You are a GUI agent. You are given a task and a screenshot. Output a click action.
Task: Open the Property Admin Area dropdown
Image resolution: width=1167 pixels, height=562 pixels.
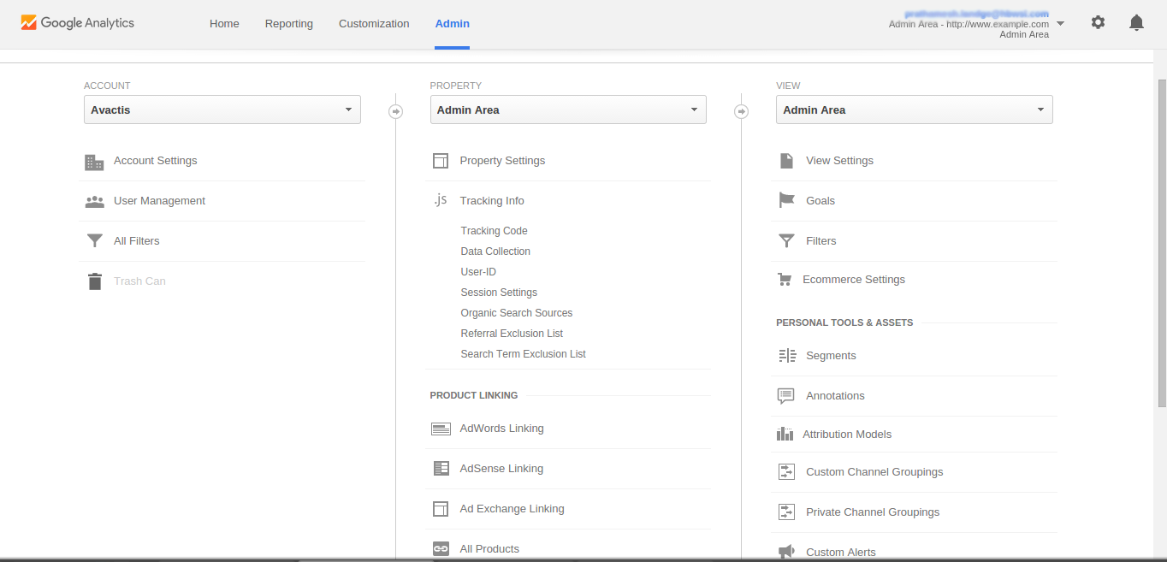click(x=568, y=109)
